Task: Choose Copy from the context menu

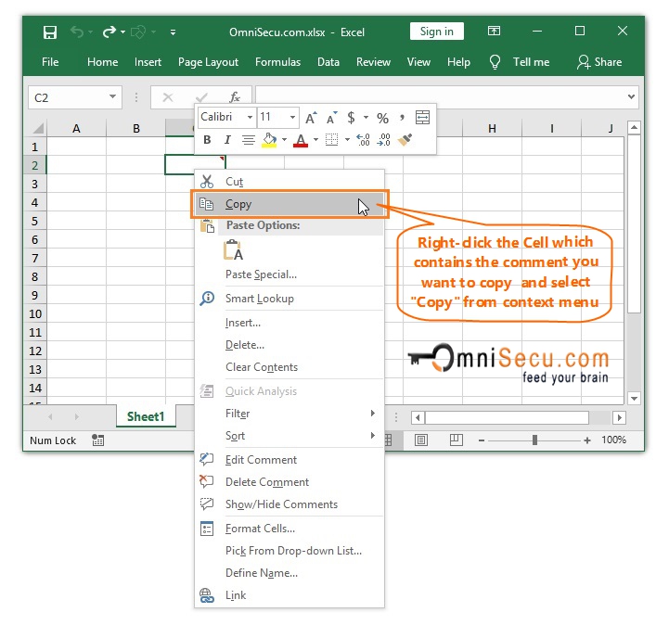Action: pos(289,204)
